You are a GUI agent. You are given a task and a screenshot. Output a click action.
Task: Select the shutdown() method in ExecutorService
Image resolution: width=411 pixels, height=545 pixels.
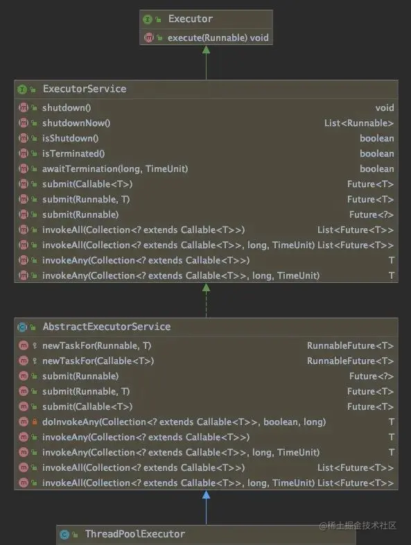[206, 107]
